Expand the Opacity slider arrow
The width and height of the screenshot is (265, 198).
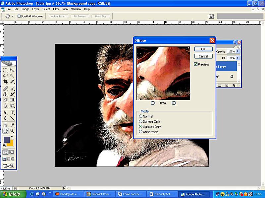click(238, 51)
